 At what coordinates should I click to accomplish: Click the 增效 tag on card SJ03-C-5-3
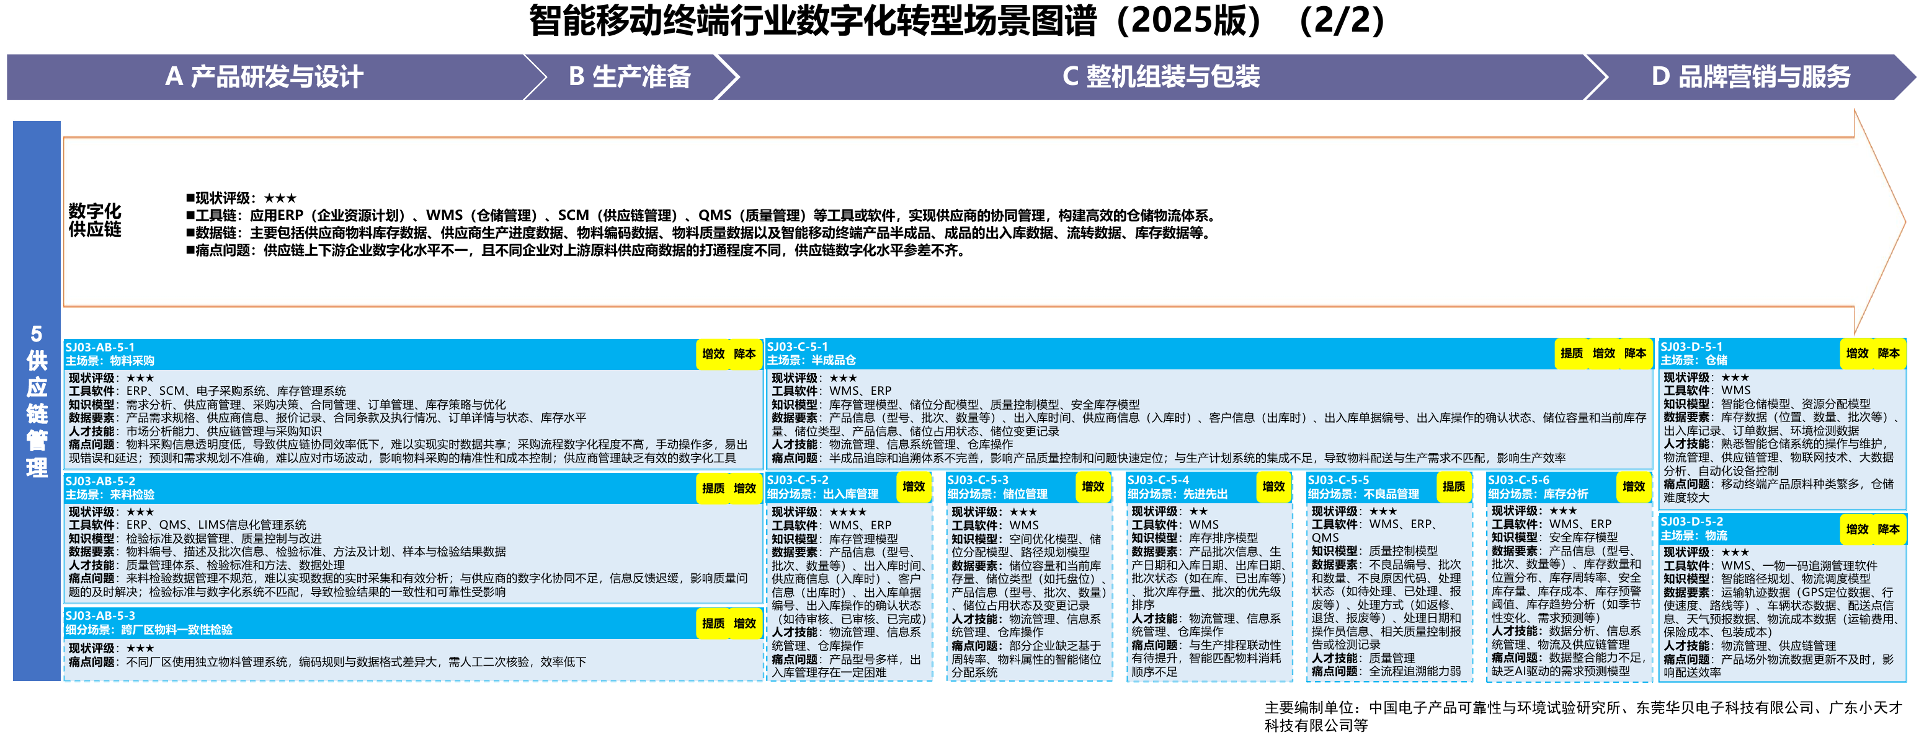(1093, 487)
